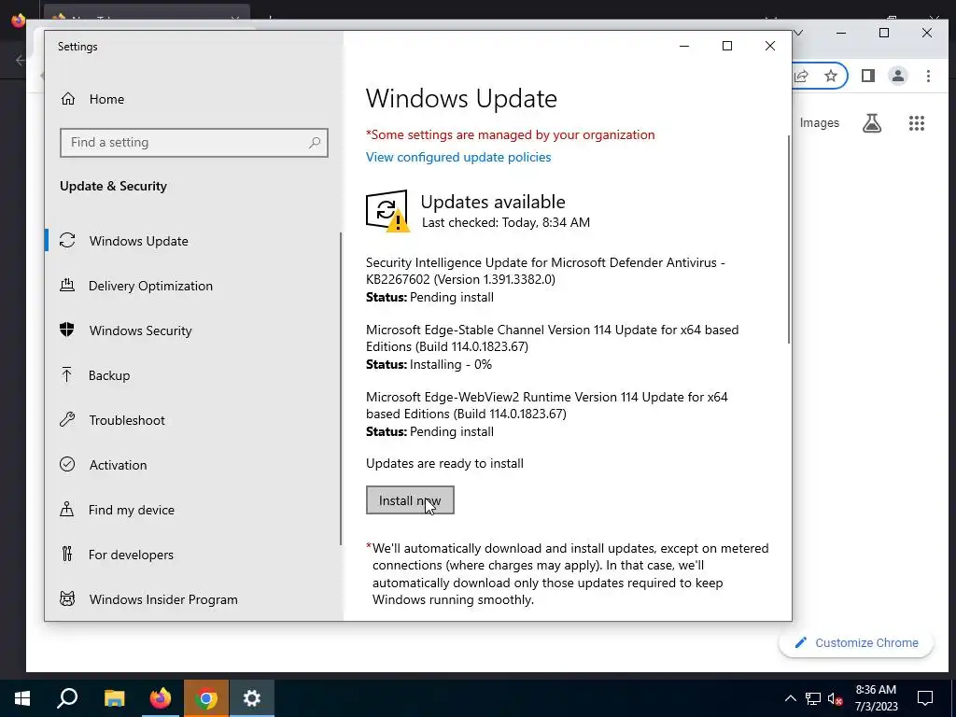
Task: Click the Windows Insider Program cat icon
Action: [x=67, y=598]
